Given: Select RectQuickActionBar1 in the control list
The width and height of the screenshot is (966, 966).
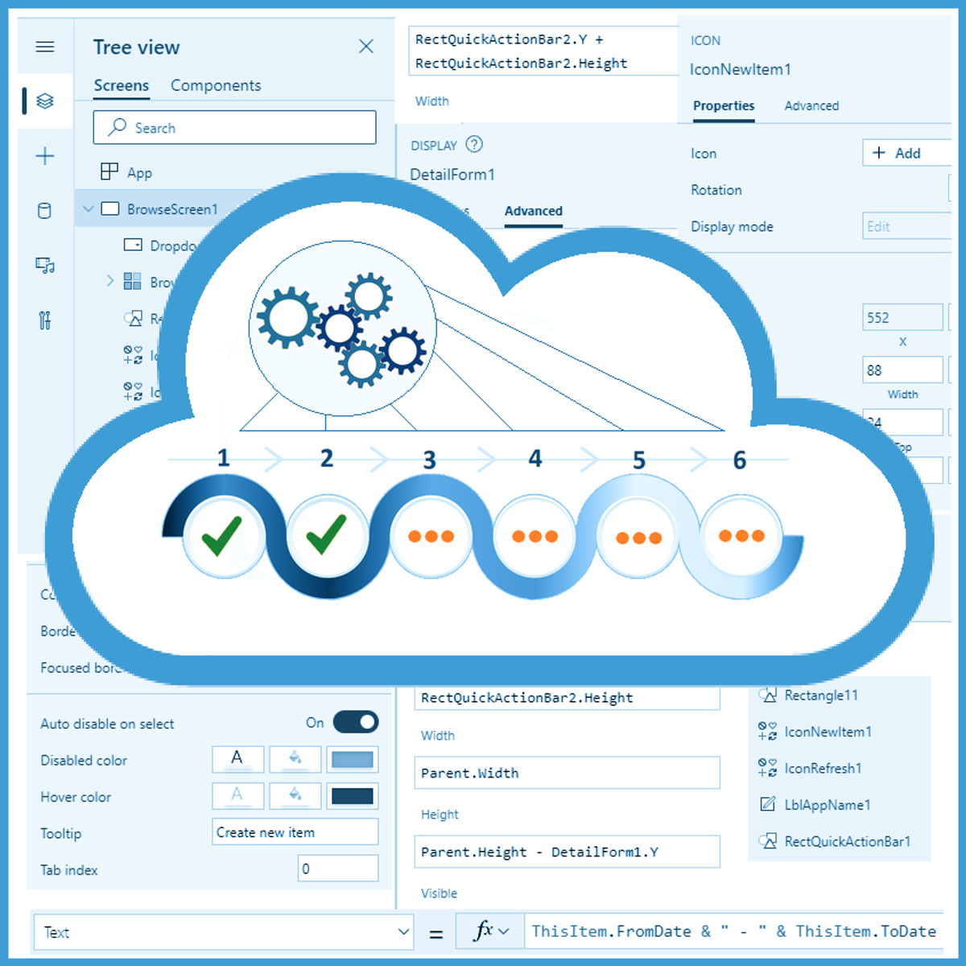Looking at the screenshot, I should [x=848, y=841].
